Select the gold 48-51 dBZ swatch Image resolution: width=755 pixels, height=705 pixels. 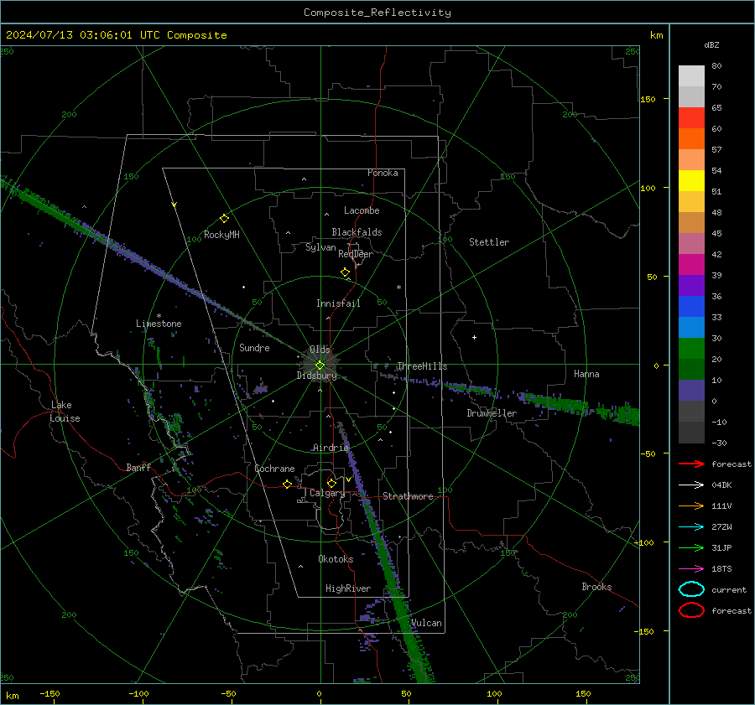point(691,202)
